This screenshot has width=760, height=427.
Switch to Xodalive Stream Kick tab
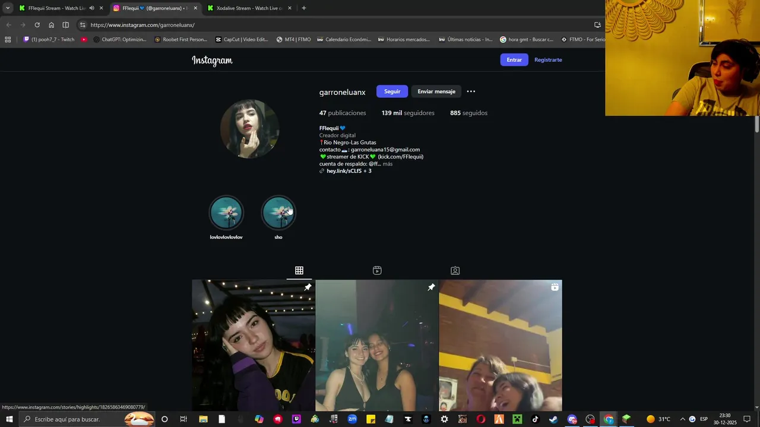[x=249, y=8]
